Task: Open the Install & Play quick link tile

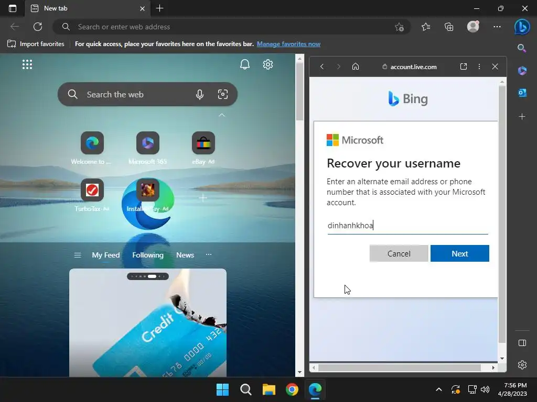Action: (147, 195)
